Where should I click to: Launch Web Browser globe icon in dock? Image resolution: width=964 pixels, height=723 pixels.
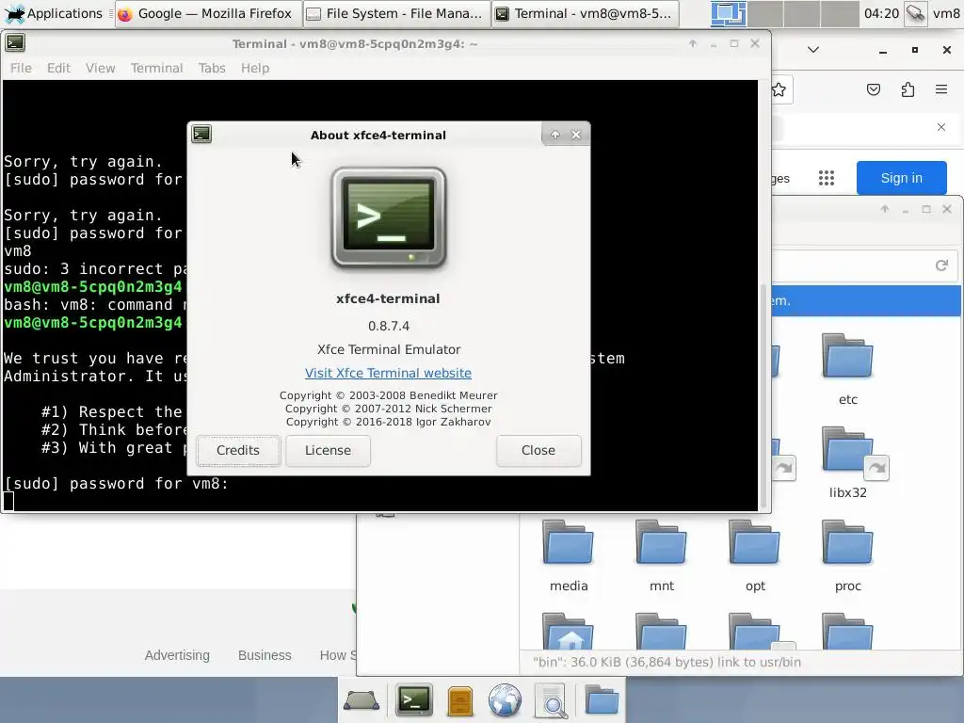(506, 700)
